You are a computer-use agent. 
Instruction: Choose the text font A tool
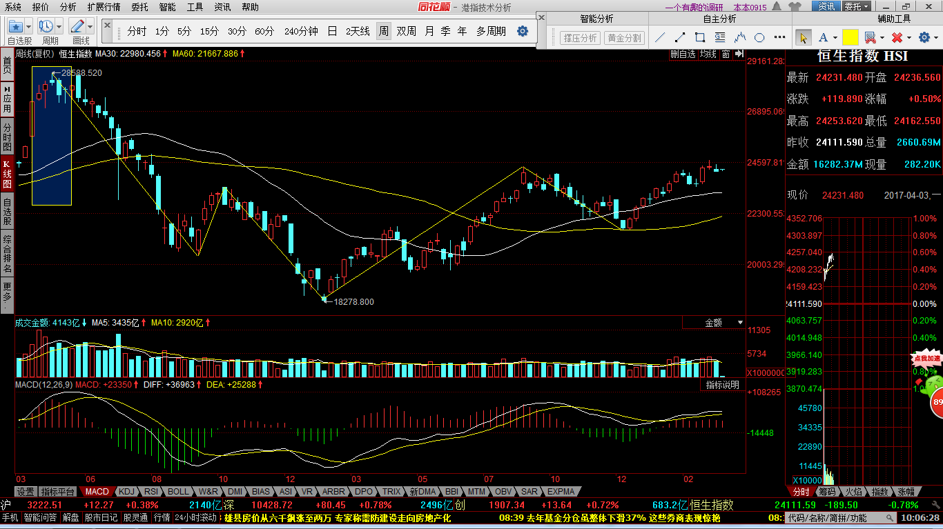point(824,37)
